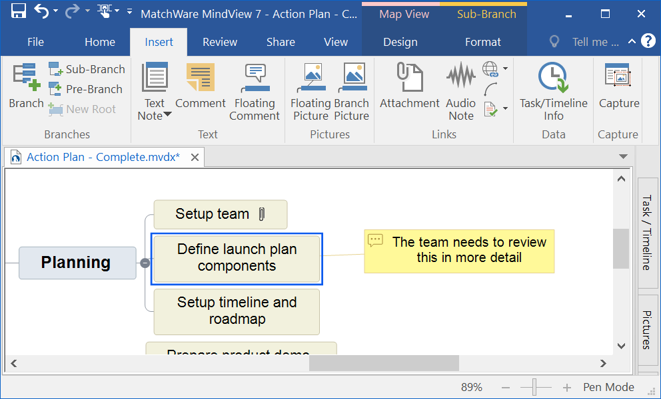Insert a Floating Comment

(255, 92)
